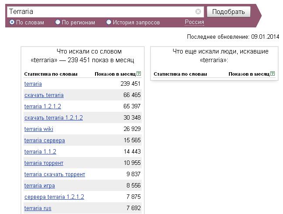Open the terraria сервера link
The height and width of the screenshot is (214, 283).
(x=44, y=140)
